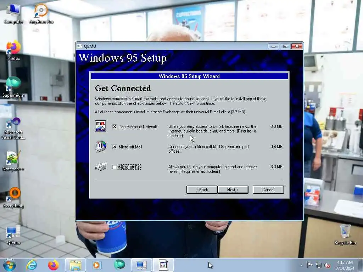Screen dimensions: 363x272
Task: Click the Microsoft Fax label text
Action: pos(130,167)
